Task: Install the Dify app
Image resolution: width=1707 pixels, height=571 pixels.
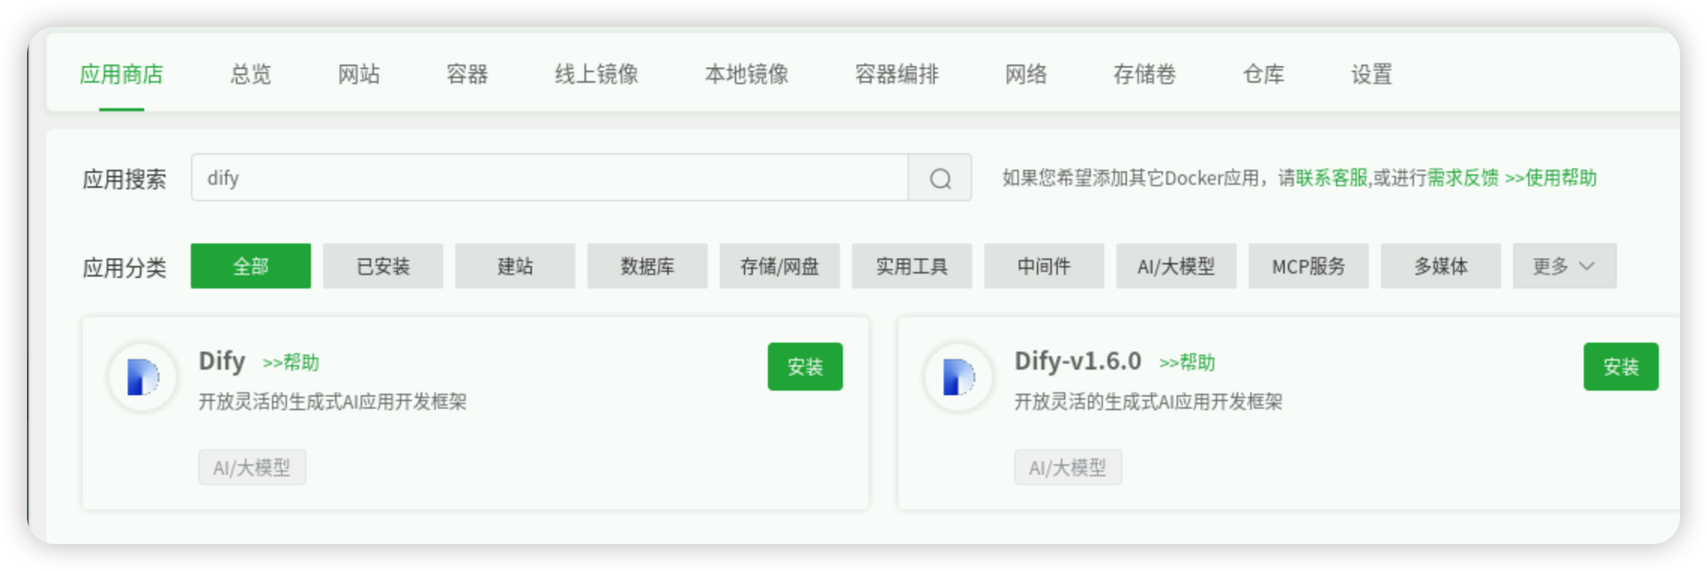Action: click(x=805, y=367)
